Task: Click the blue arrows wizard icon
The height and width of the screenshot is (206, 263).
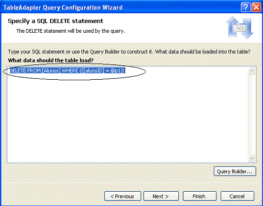Action: 240,28
